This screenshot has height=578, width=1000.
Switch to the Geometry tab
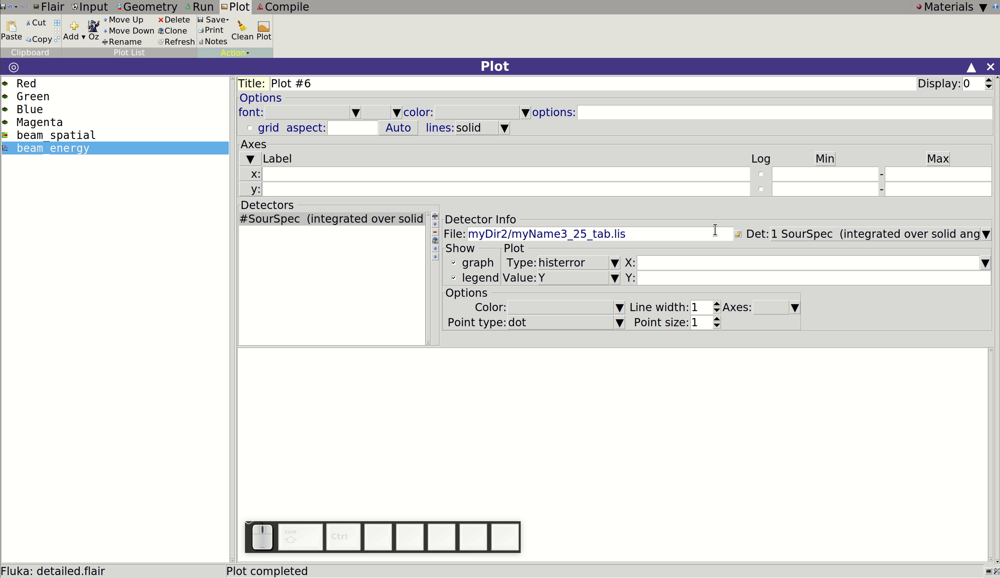[146, 7]
